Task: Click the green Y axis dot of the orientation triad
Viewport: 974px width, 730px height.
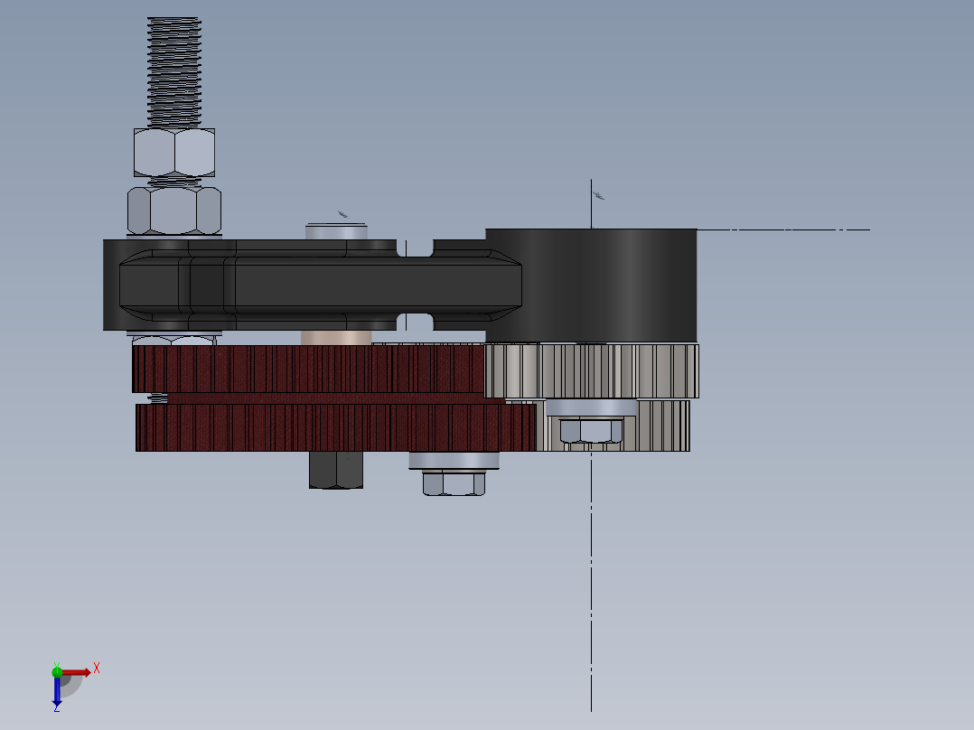Action: (x=57, y=671)
